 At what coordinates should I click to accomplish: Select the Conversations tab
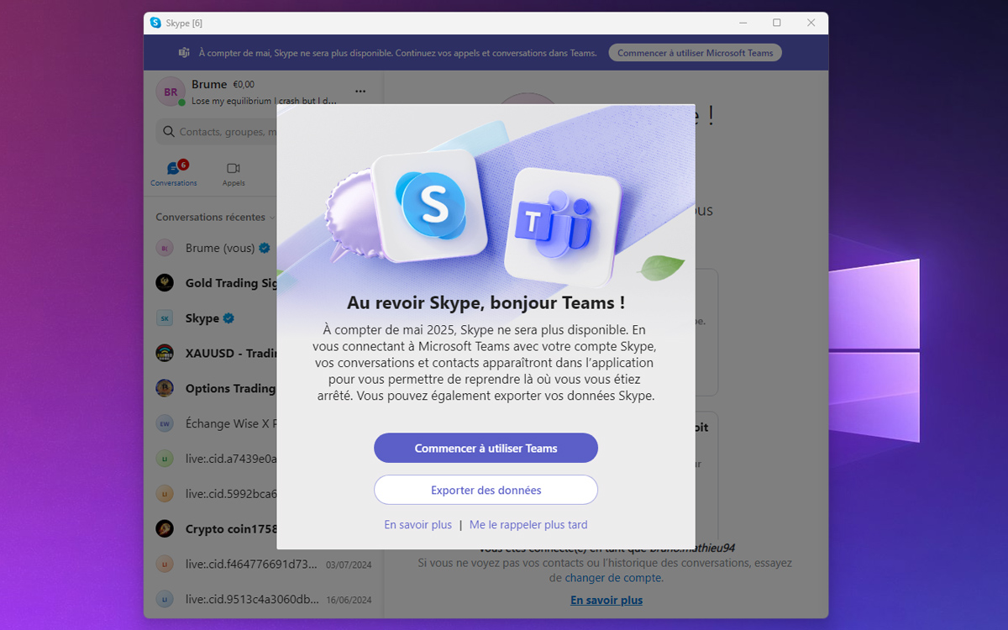(173, 173)
